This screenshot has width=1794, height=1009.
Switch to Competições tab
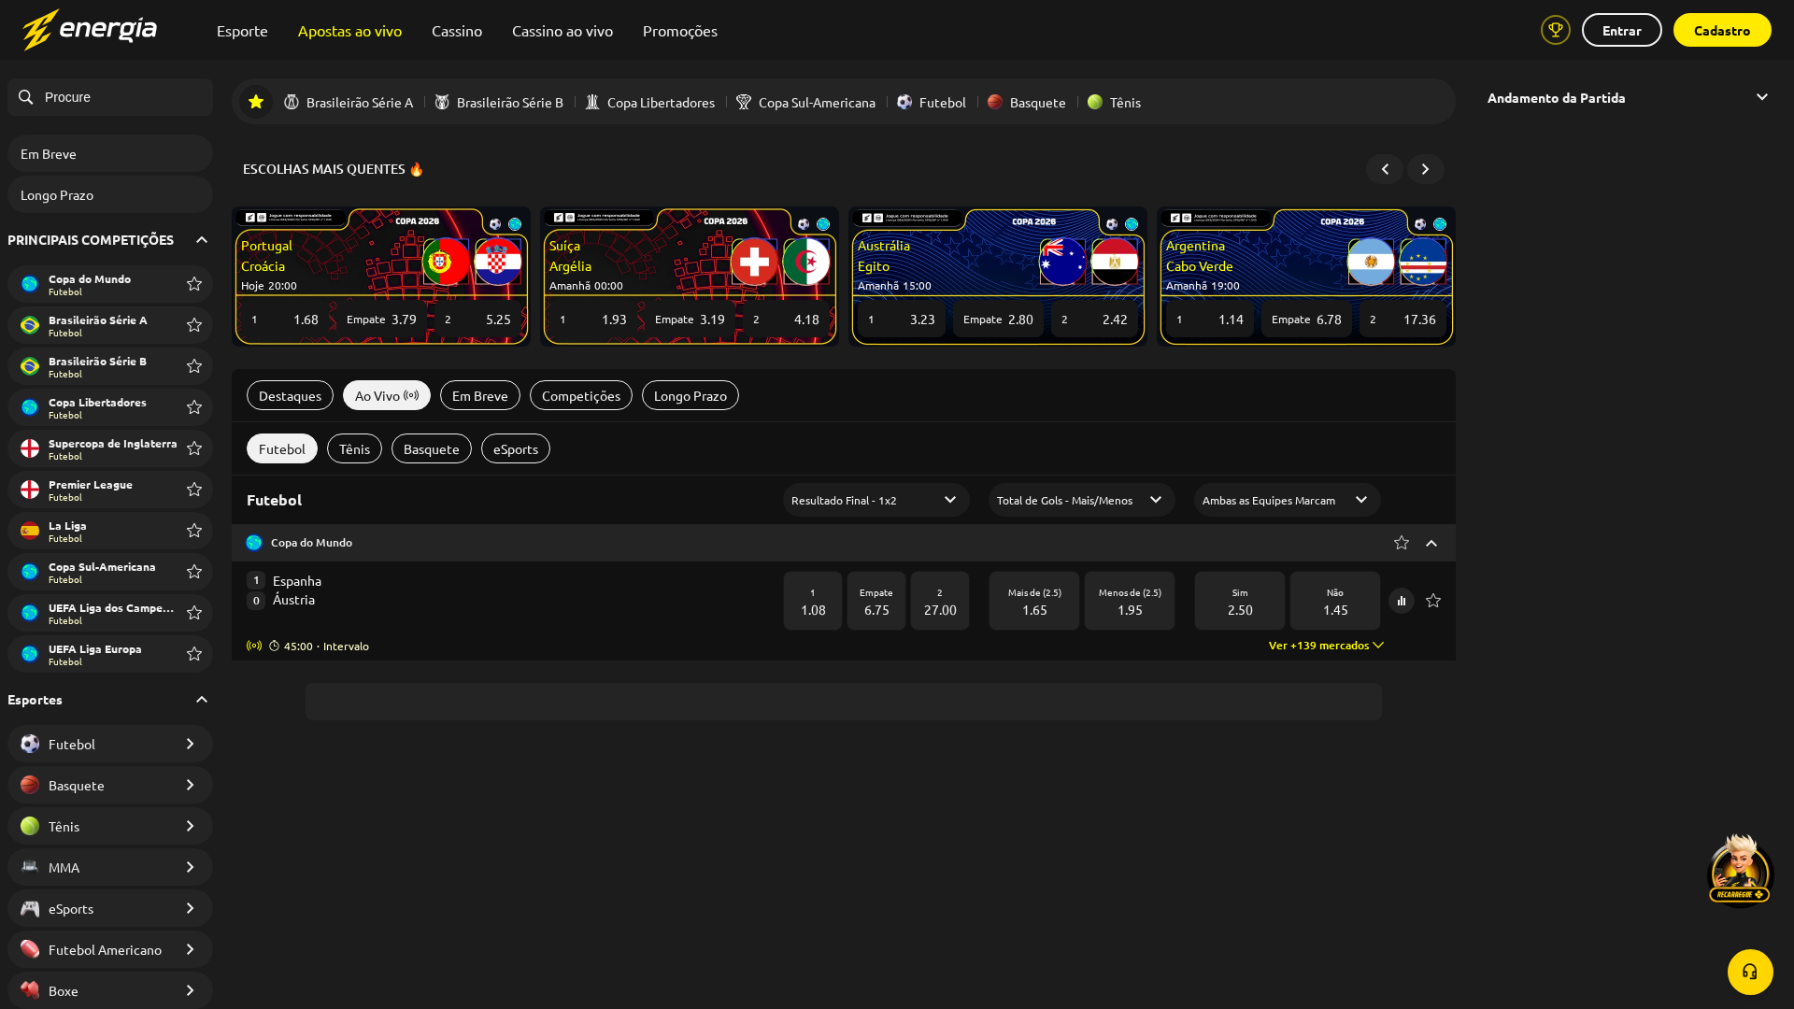click(581, 395)
